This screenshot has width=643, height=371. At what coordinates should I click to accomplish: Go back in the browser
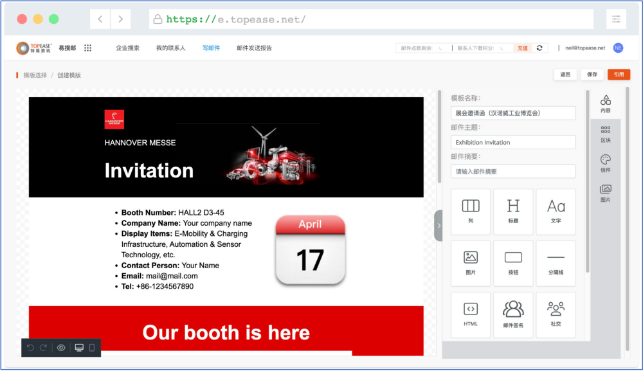pos(100,19)
